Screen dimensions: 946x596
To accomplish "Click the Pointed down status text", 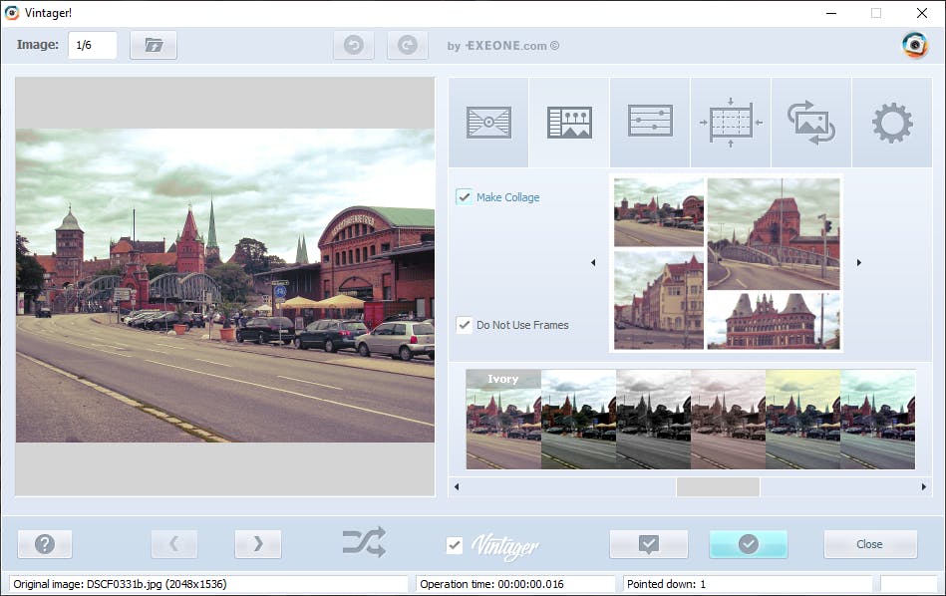I will (666, 584).
